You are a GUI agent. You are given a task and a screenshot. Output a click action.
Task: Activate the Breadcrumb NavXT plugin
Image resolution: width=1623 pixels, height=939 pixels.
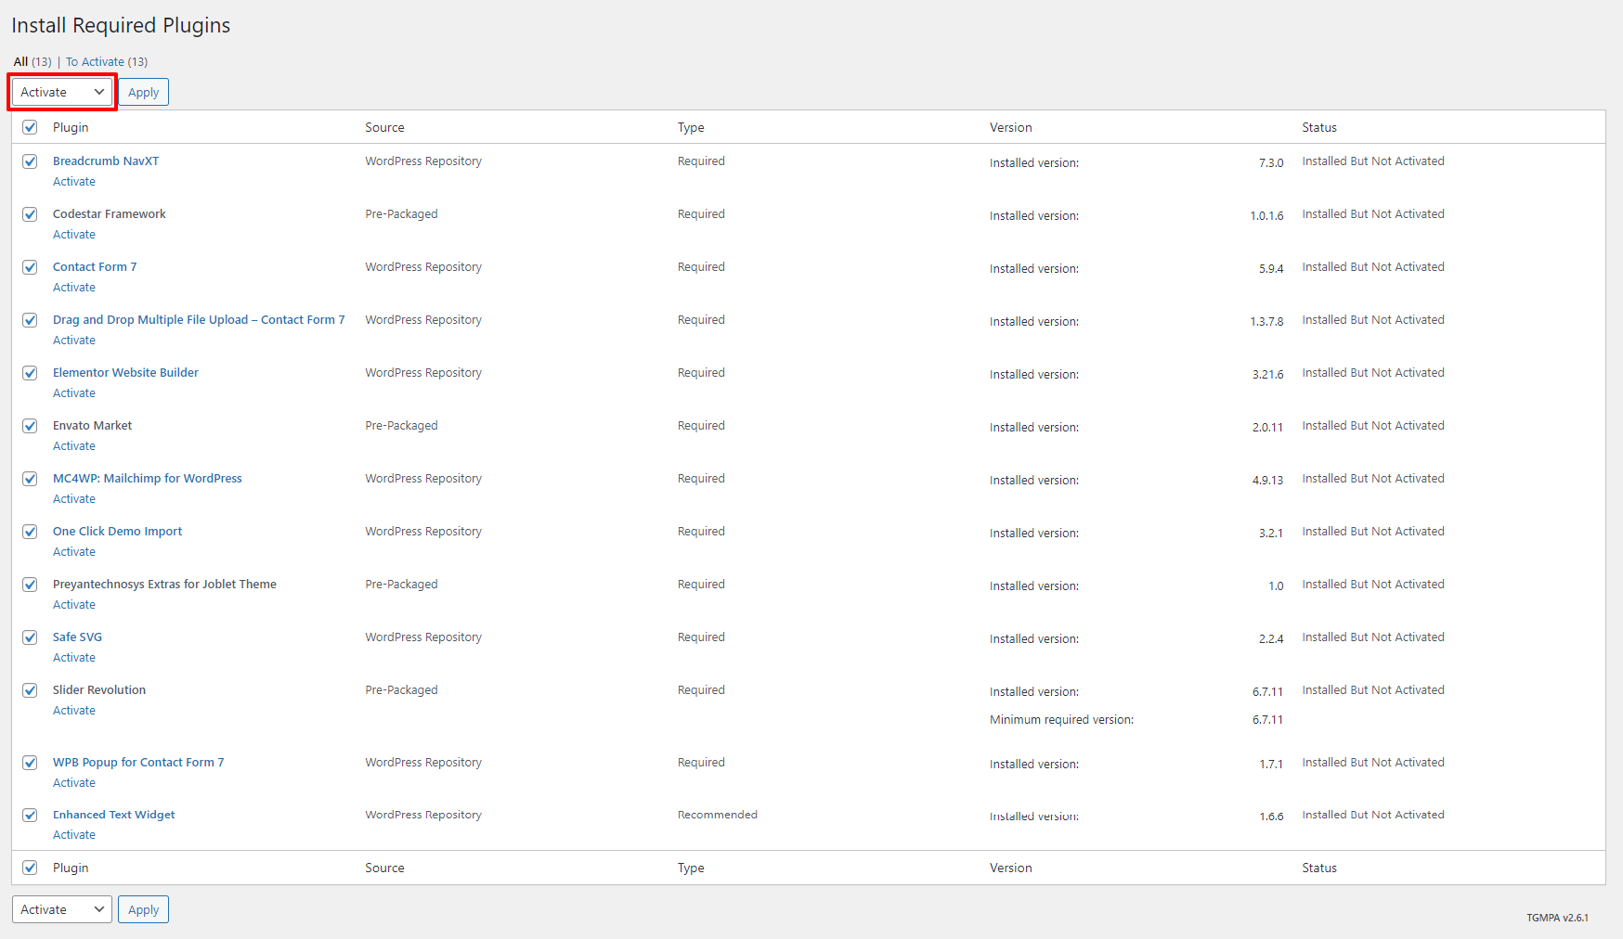click(74, 182)
